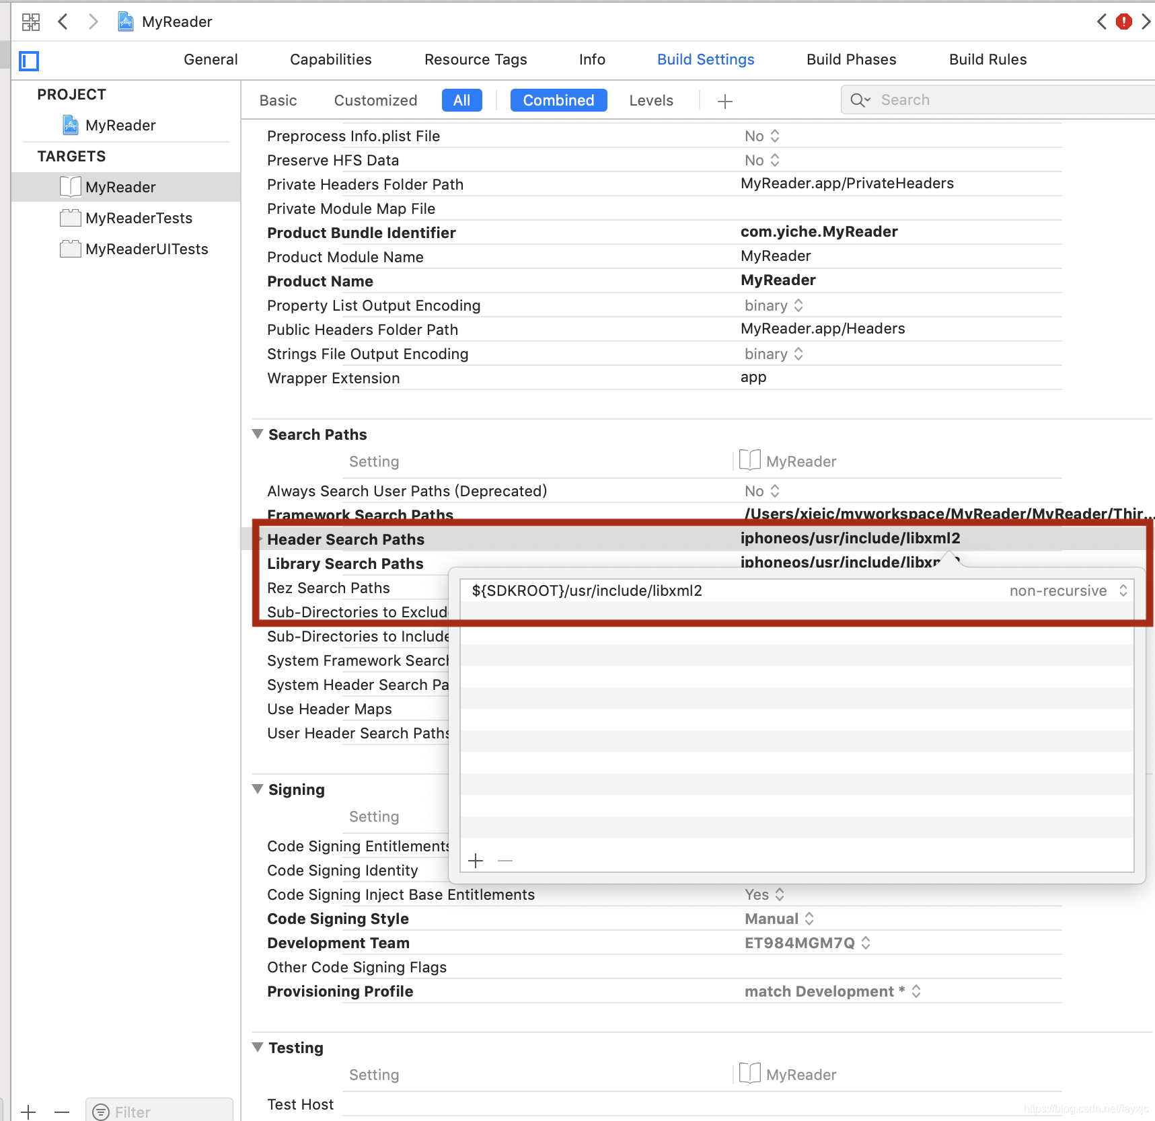The width and height of the screenshot is (1155, 1121).
Task: Focus the targets Filter field
Action: [159, 1110]
